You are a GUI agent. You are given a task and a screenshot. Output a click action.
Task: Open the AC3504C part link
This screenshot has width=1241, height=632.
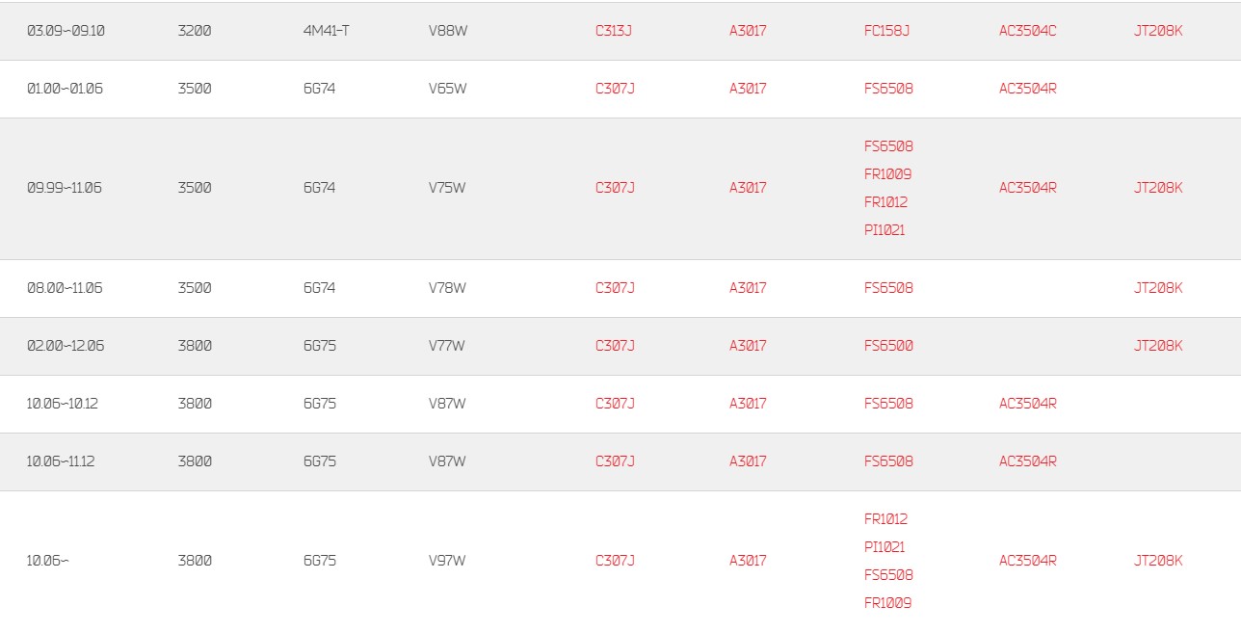1027,31
